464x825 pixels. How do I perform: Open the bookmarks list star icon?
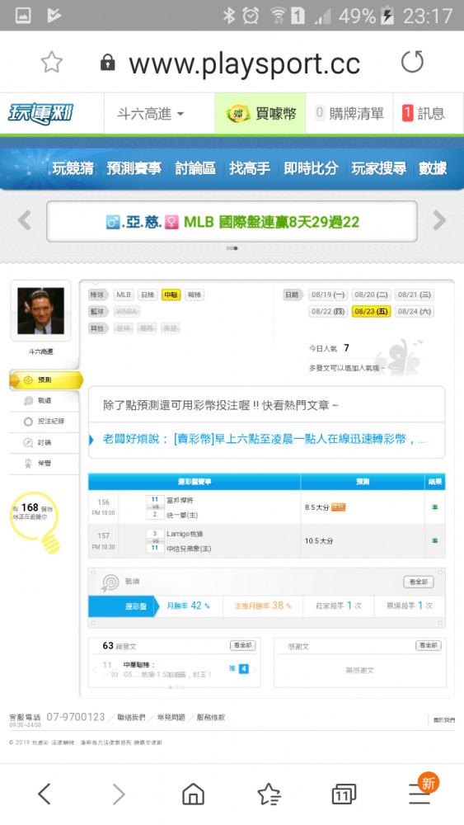click(x=269, y=794)
